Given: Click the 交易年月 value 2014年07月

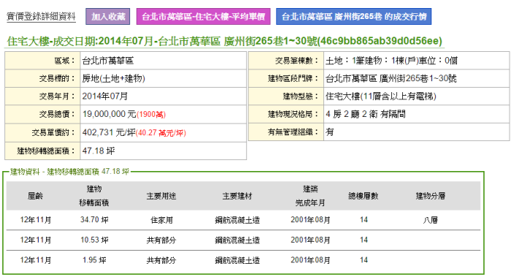Looking at the screenshot, I should (105, 96).
